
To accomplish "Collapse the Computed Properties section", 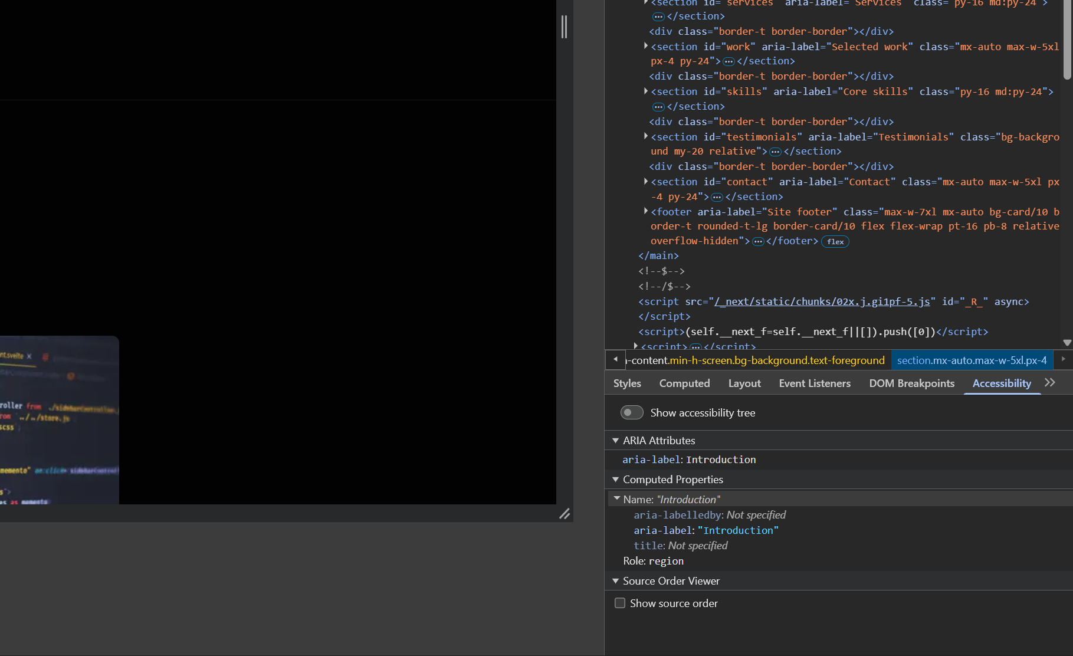I will click(615, 479).
